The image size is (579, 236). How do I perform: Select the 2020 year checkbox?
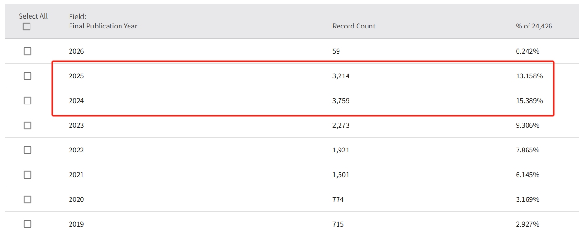[28, 199]
